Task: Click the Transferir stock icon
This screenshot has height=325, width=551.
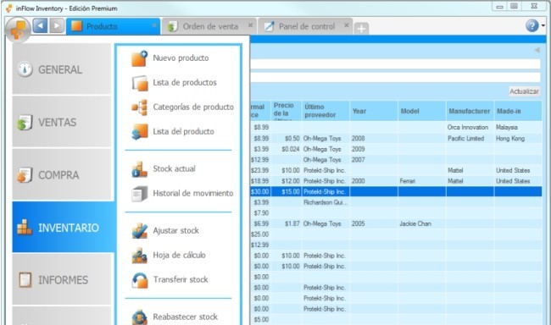Action: (x=140, y=280)
